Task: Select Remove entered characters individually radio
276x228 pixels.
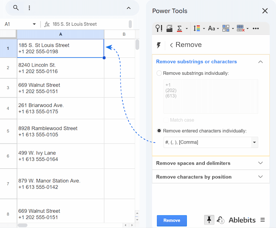Action: pyautogui.click(x=159, y=131)
